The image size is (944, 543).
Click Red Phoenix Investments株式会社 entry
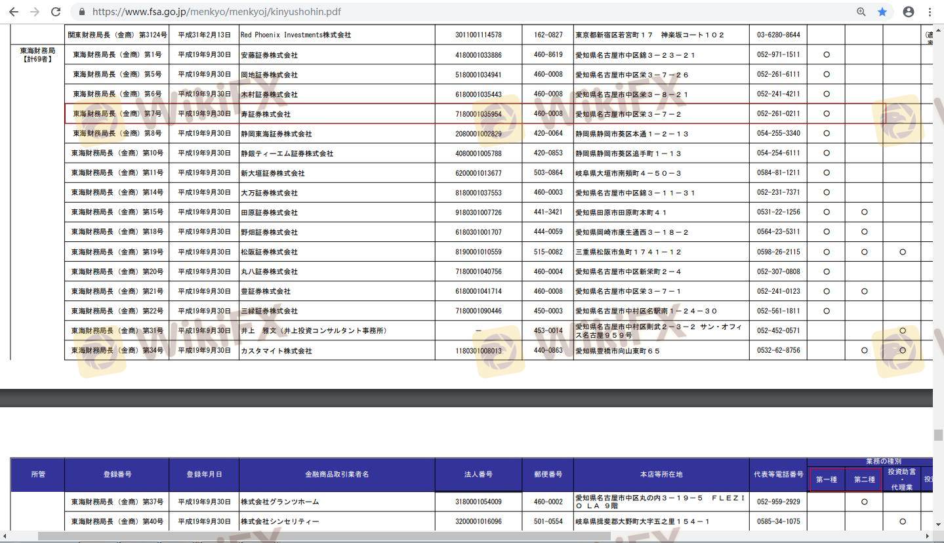(296, 35)
